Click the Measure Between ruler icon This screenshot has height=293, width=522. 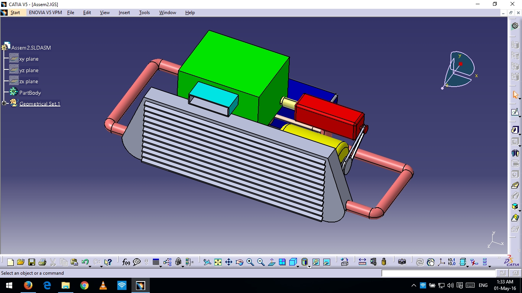click(x=362, y=262)
